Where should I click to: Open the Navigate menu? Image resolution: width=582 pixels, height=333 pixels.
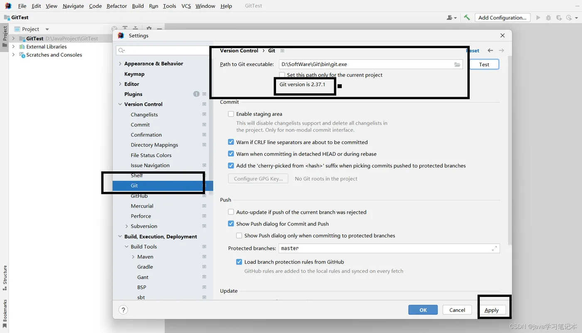point(73,6)
